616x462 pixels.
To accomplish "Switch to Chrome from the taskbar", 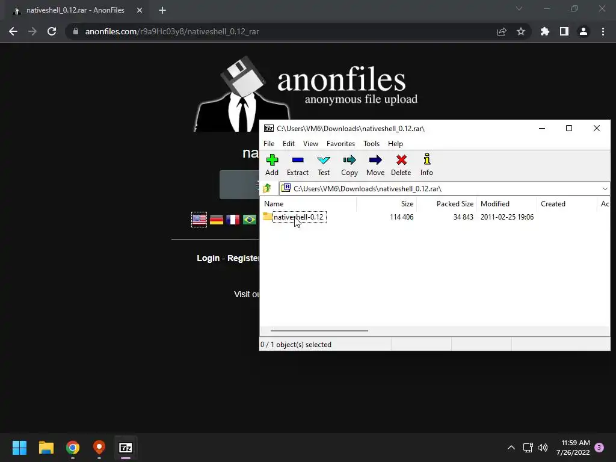I will click(73, 448).
